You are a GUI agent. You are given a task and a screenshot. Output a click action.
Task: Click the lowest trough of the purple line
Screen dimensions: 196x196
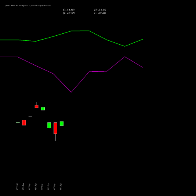click(x=71, y=92)
